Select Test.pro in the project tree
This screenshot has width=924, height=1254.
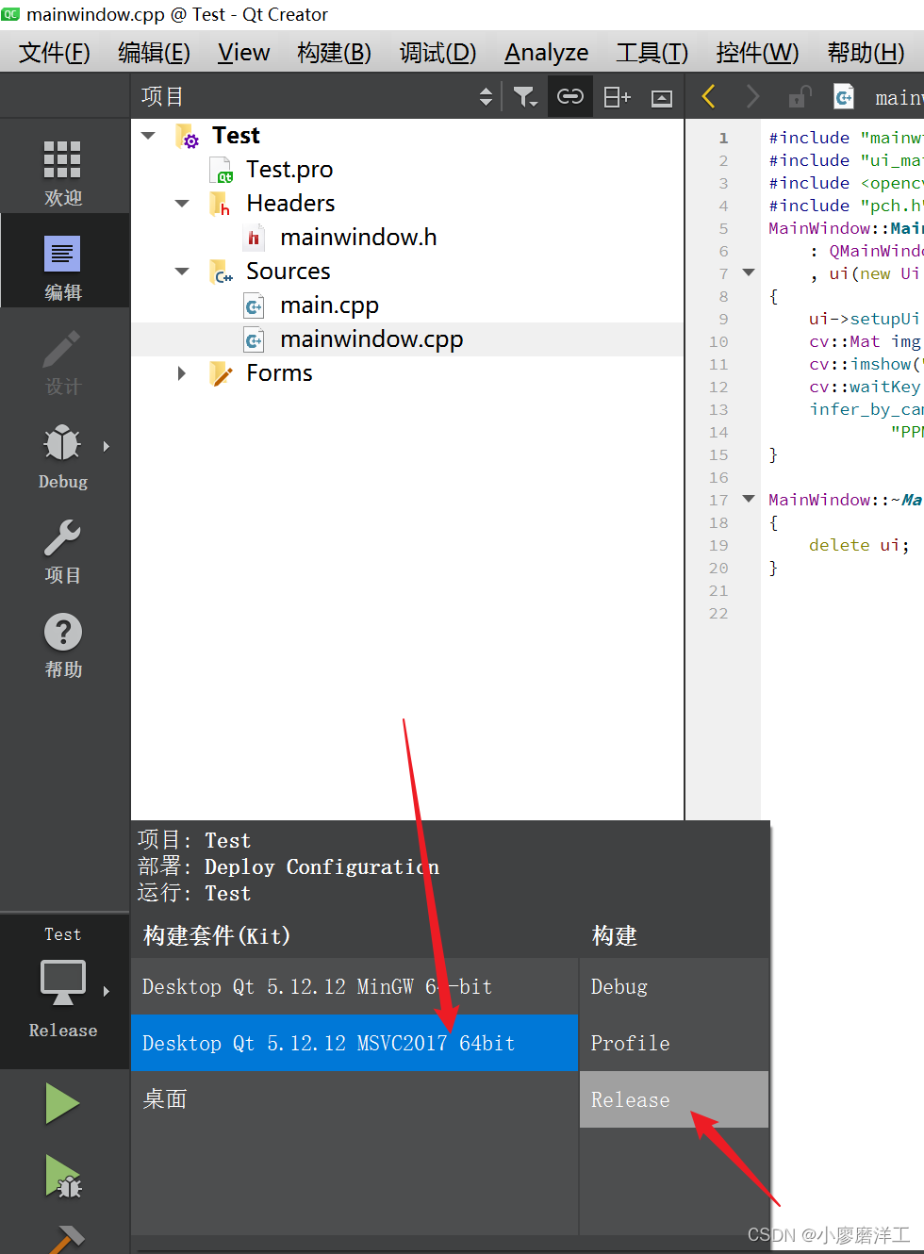pos(289,170)
